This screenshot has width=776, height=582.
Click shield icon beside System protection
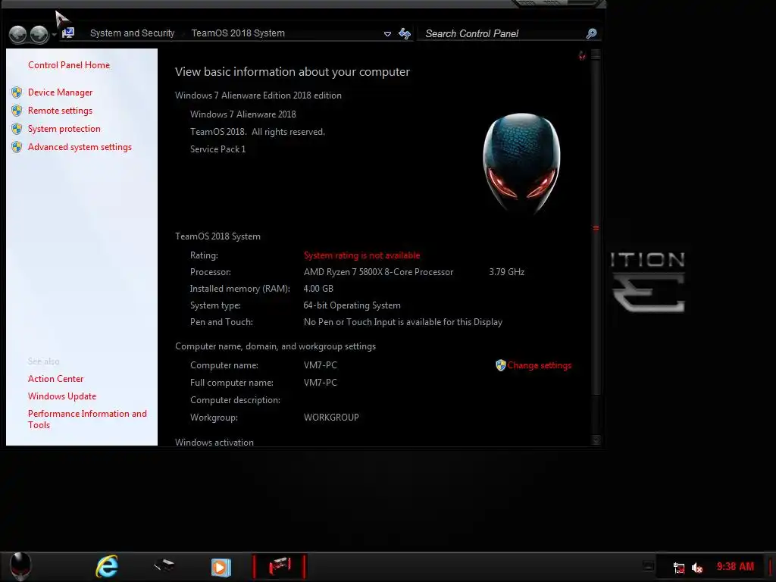17,129
